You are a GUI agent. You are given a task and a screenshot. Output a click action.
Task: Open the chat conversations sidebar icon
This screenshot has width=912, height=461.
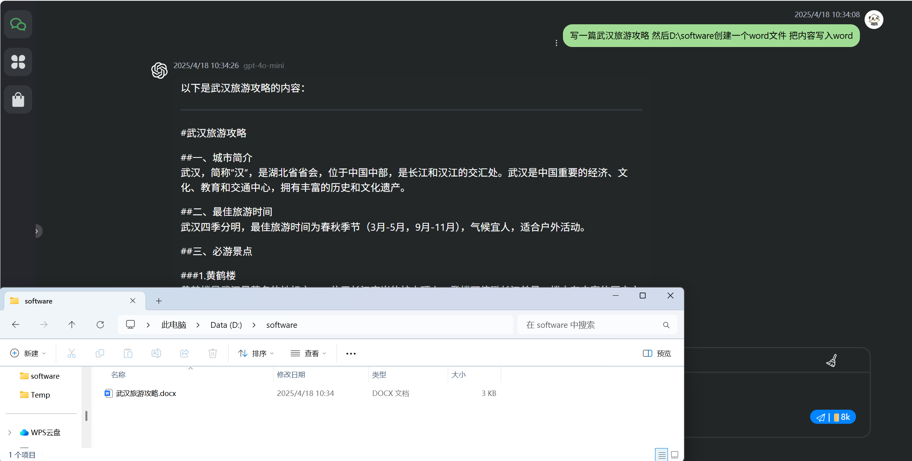[x=18, y=25]
